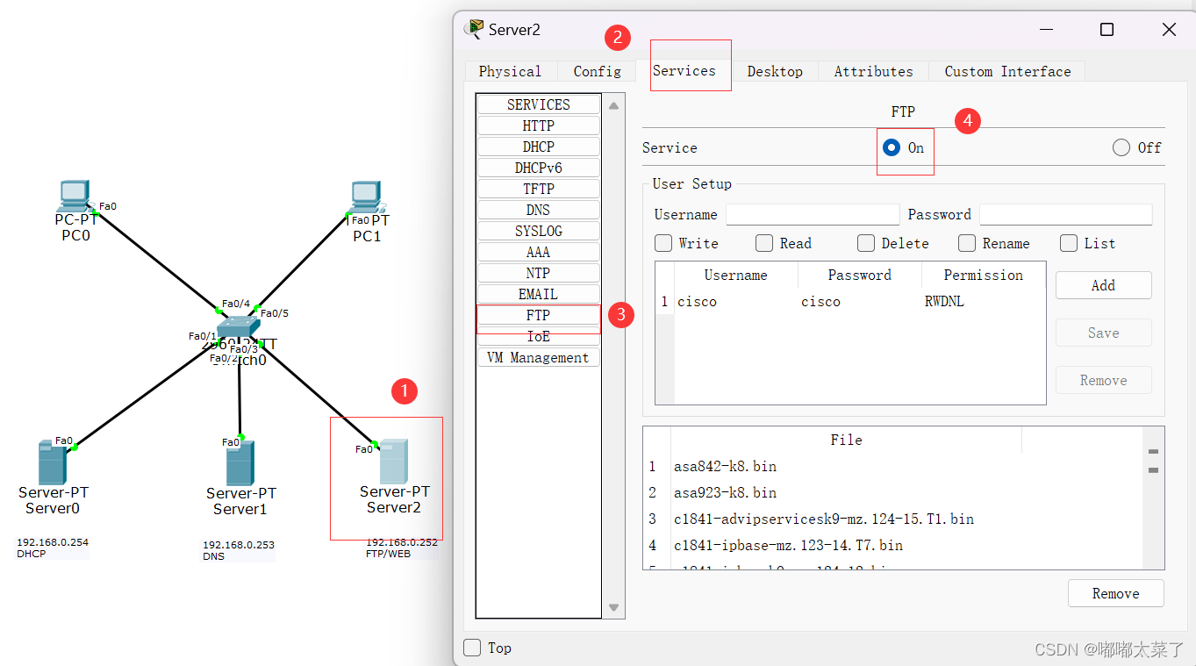Enable the Delete permission checkbox
Viewport: 1196px width, 666px height.
coord(866,243)
